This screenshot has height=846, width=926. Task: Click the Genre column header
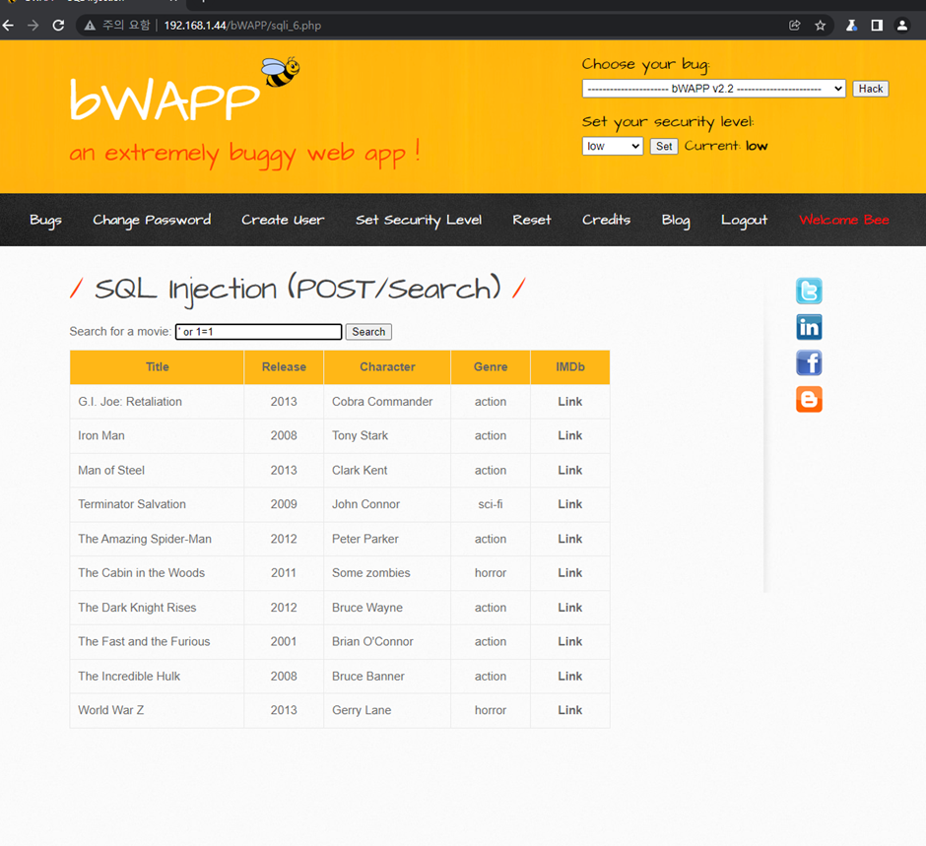(x=491, y=367)
